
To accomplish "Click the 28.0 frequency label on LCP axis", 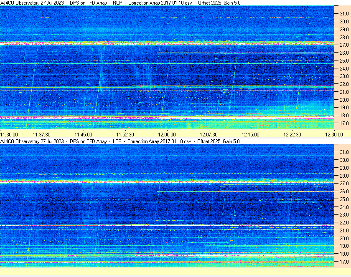I will click(344, 176).
